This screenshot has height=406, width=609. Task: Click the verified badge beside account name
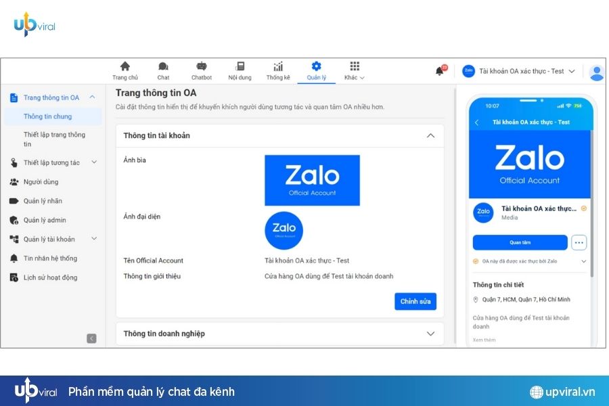click(x=584, y=208)
